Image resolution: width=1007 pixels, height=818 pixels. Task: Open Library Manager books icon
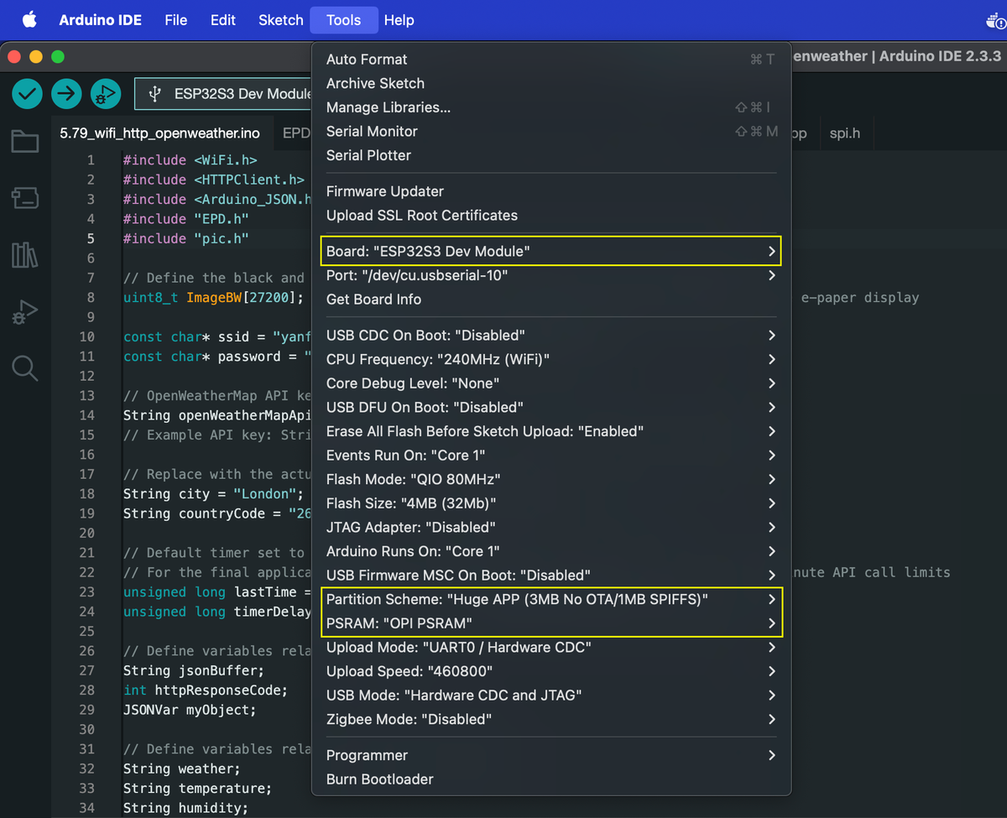click(24, 255)
